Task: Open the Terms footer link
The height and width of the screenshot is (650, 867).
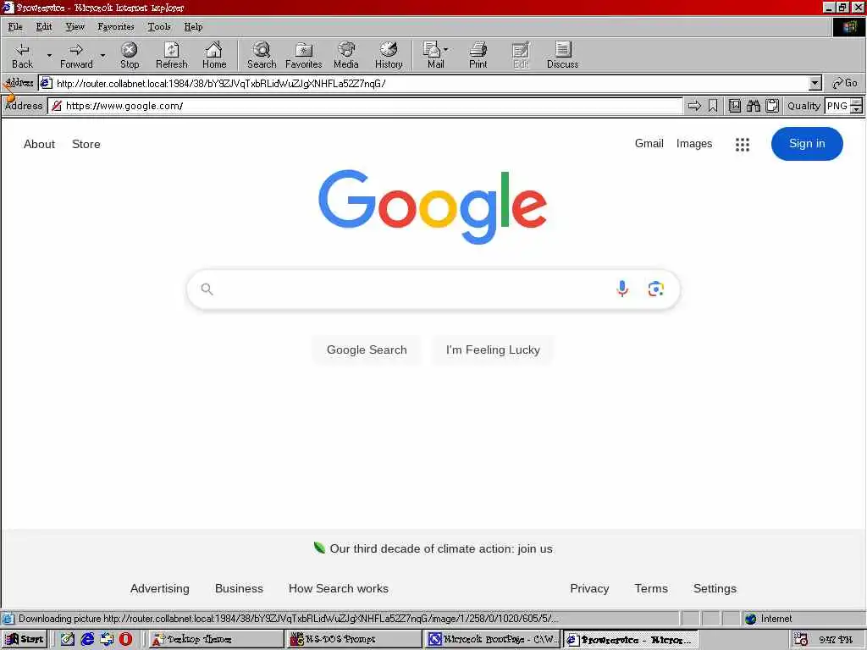Action: coord(651,589)
